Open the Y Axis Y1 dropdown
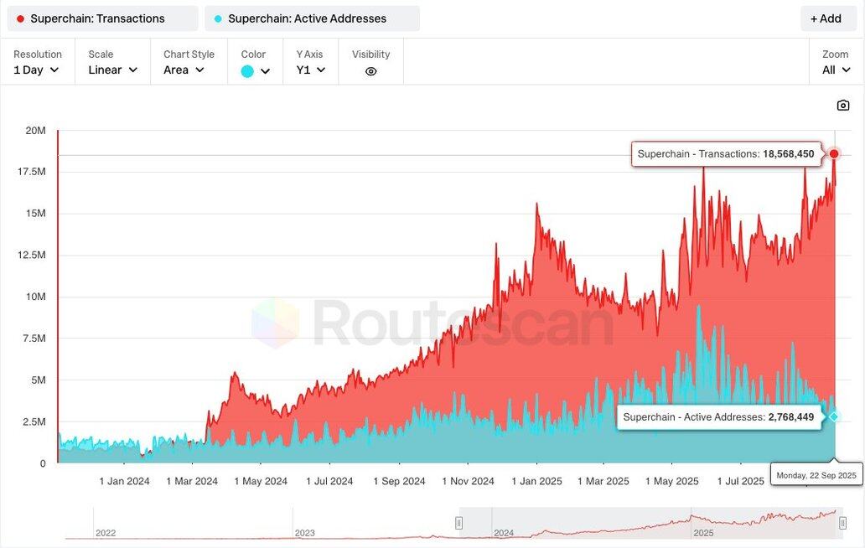 pos(311,70)
